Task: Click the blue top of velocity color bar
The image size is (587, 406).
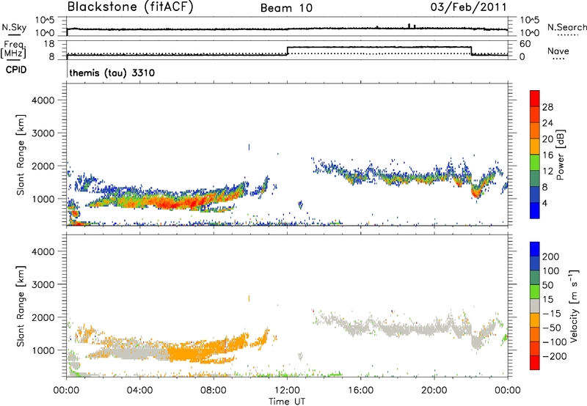Action: pyautogui.click(x=535, y=249)
